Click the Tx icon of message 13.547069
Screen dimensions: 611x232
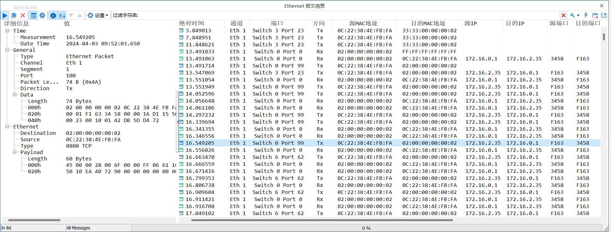[x=181, y=73]
